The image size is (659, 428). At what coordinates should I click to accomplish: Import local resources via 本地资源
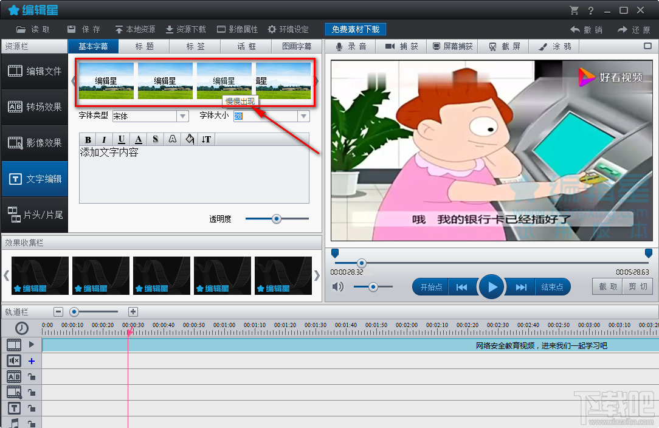point(135,29)
